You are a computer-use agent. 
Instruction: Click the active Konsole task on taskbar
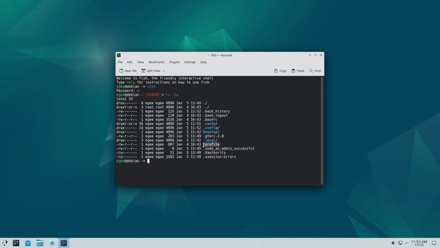pyautogui.click(x=64, y=243)
